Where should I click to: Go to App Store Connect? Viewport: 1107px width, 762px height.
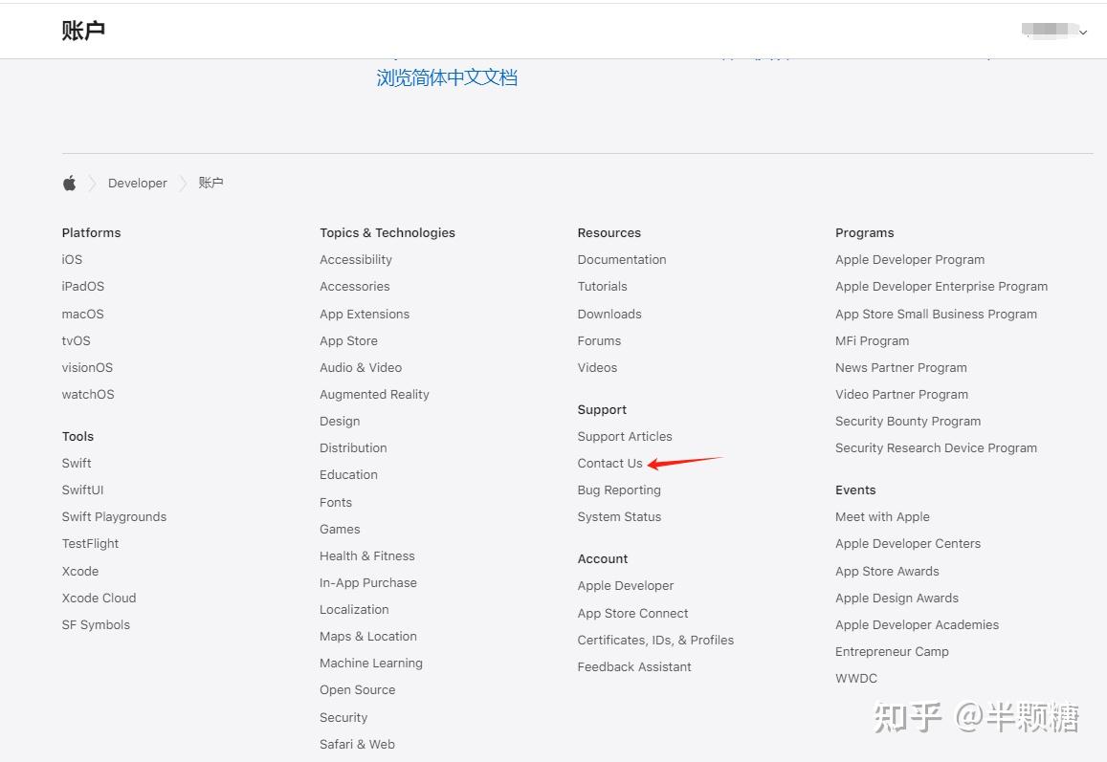coord(632,614)
